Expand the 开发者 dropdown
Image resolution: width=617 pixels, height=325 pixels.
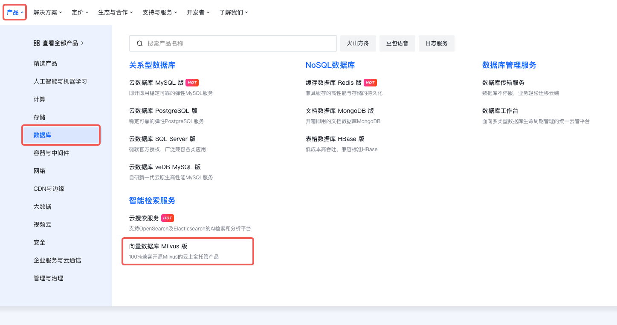point(198,12)
